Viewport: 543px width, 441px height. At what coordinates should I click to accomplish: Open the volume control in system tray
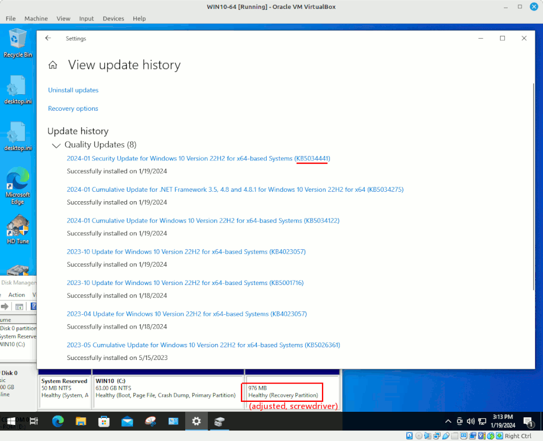(471, 421)
